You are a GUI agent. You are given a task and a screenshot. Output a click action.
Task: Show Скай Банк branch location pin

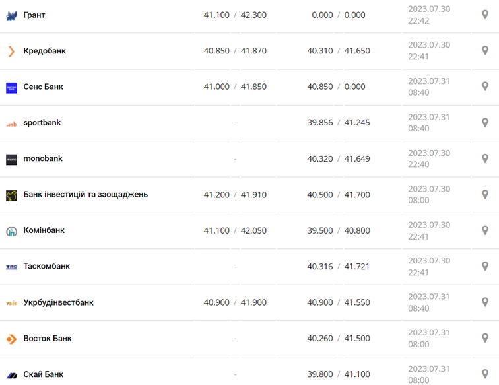[x=485, y=374]
